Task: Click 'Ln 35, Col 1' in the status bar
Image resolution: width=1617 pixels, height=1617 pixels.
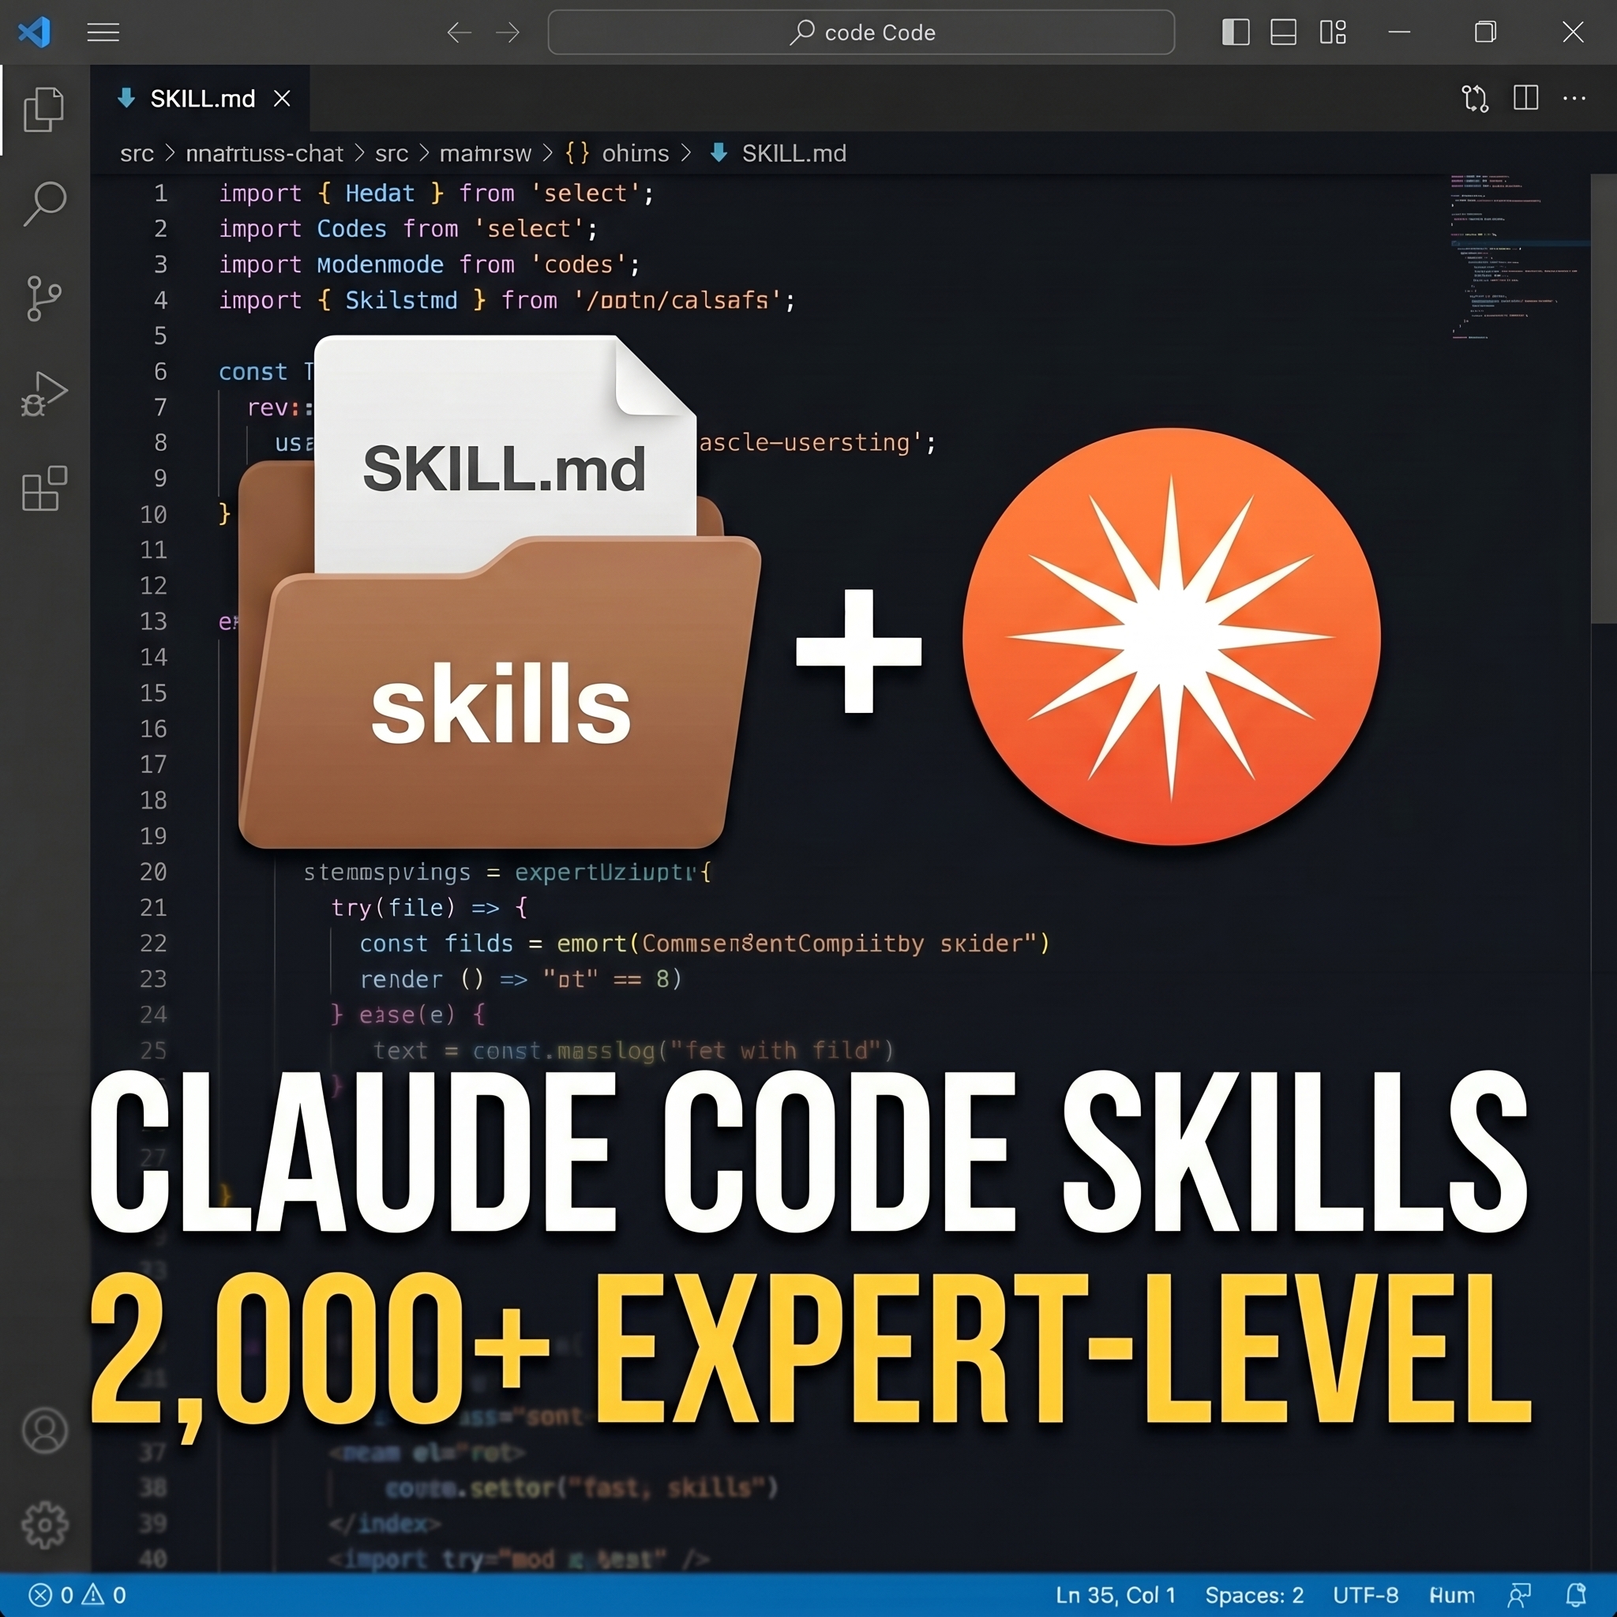Action: coord(1116,1594)
